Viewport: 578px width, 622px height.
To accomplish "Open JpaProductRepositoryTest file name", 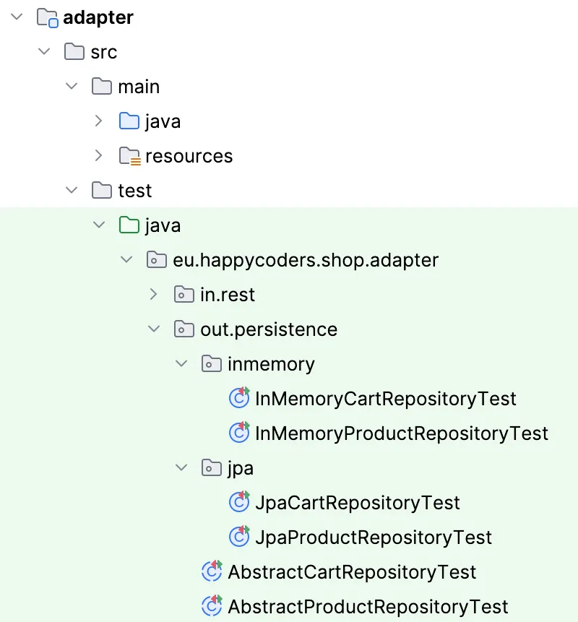I will coord(374,537).
